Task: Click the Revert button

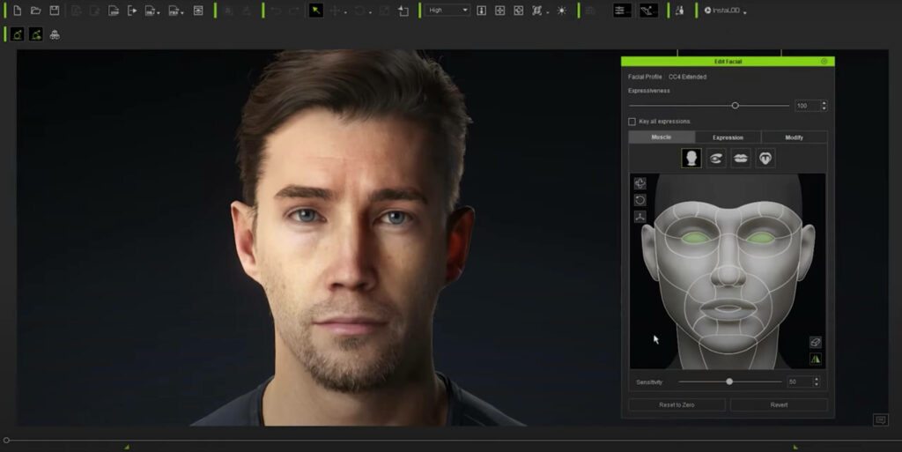Action: (779, 404)
